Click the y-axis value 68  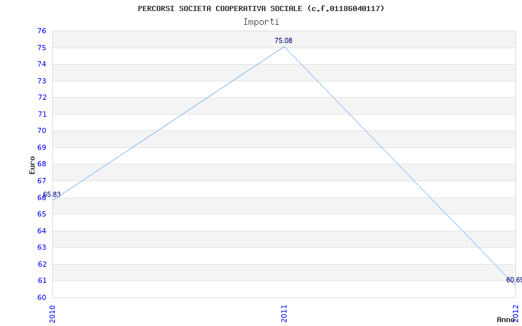tap(42, 164)
